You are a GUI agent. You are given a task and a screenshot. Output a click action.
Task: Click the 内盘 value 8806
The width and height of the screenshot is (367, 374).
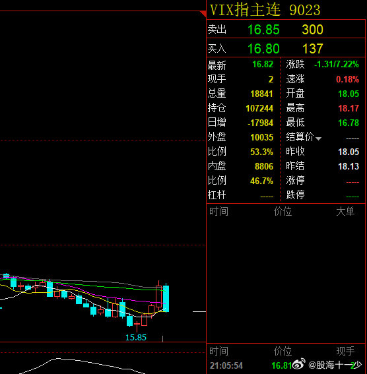(x=264, y=166)
